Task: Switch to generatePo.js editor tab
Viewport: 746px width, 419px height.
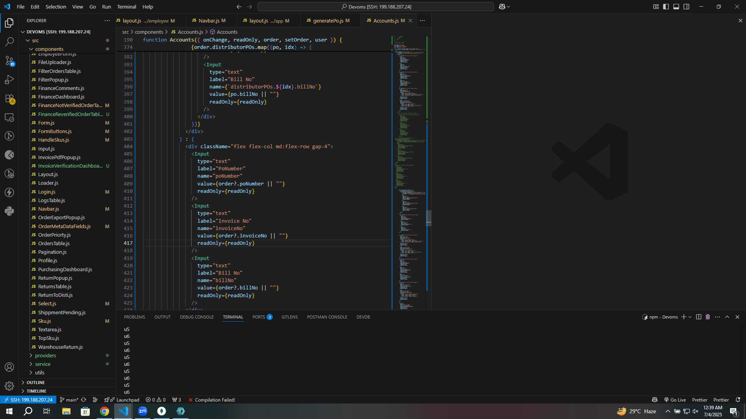Action: pyautogui.click(x=330, y=21)
